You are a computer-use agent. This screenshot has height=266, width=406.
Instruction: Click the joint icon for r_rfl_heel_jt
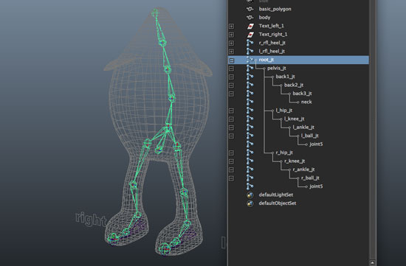pyautogui.click(x=250, y=43)
